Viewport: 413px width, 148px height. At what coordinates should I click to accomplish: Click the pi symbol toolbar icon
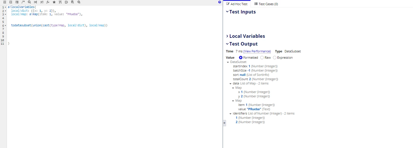(x=60, y=2)
